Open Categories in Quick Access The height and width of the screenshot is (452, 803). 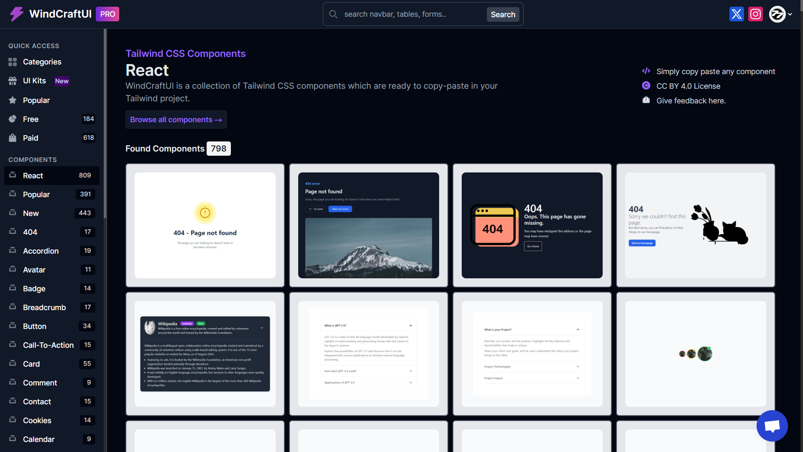(52, 62)
